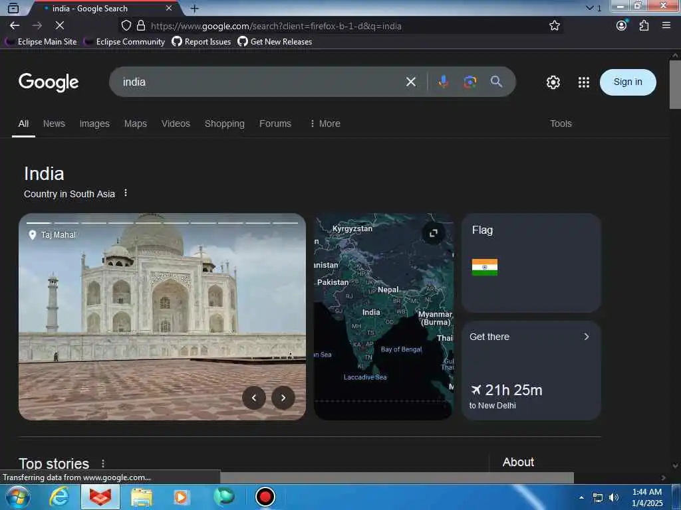This screenshot has height=510, width=681.
Task: Click the India flag image
Action: pyautogui.click(x=485, y=267)
